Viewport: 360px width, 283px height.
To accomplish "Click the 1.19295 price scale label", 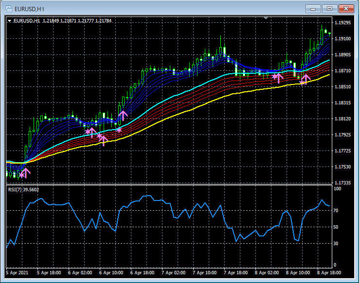I will 343,23.
